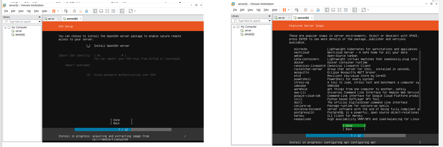Click full screen icon in the SSH Setup window
The width and height of the screenshot is (443, 147).
[107, 11]
